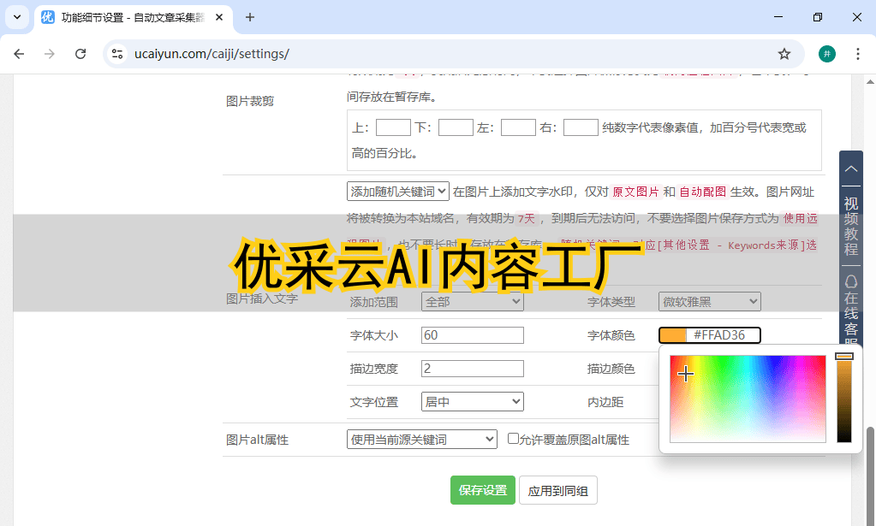
Task: Click the site info icon in address bar
Action: [x=117, y=54]
